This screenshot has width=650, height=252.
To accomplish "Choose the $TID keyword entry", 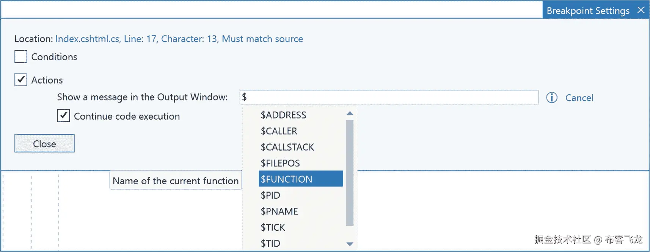I will pos(270,243).
